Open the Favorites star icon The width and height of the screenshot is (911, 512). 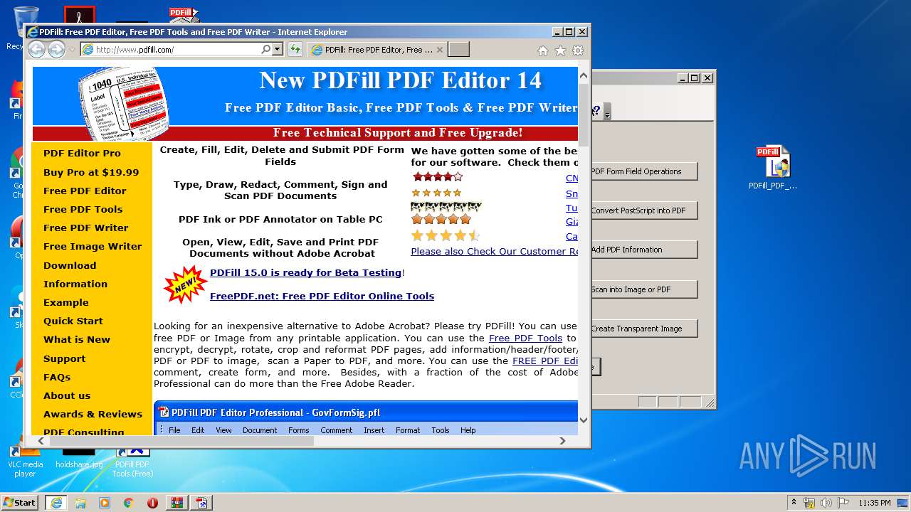pos(560,50)
